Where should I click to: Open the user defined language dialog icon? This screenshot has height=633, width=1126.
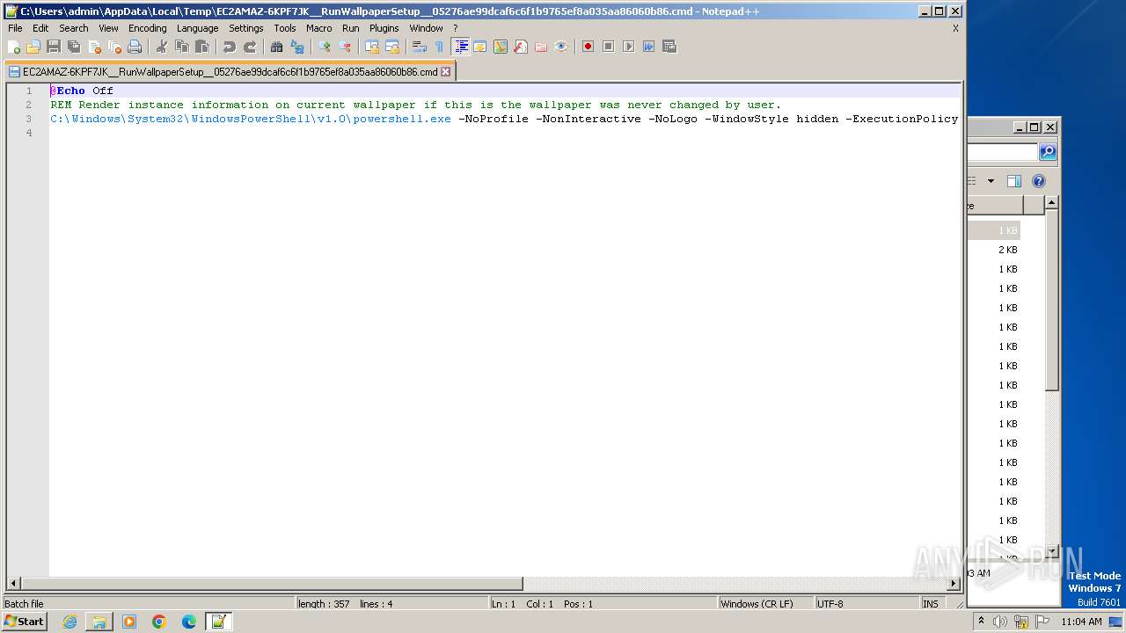point(480,47)
